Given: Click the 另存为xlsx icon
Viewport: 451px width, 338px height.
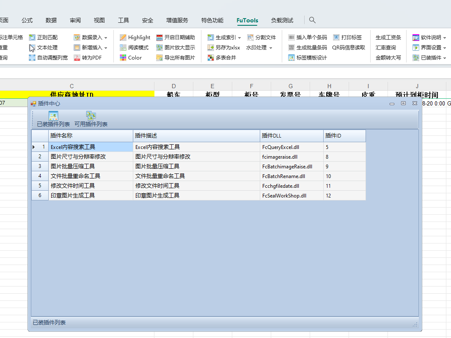Looking at the screenshot, I should (211, 48).
